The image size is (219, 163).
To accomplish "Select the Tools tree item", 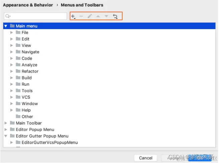I will pos(27,91).
